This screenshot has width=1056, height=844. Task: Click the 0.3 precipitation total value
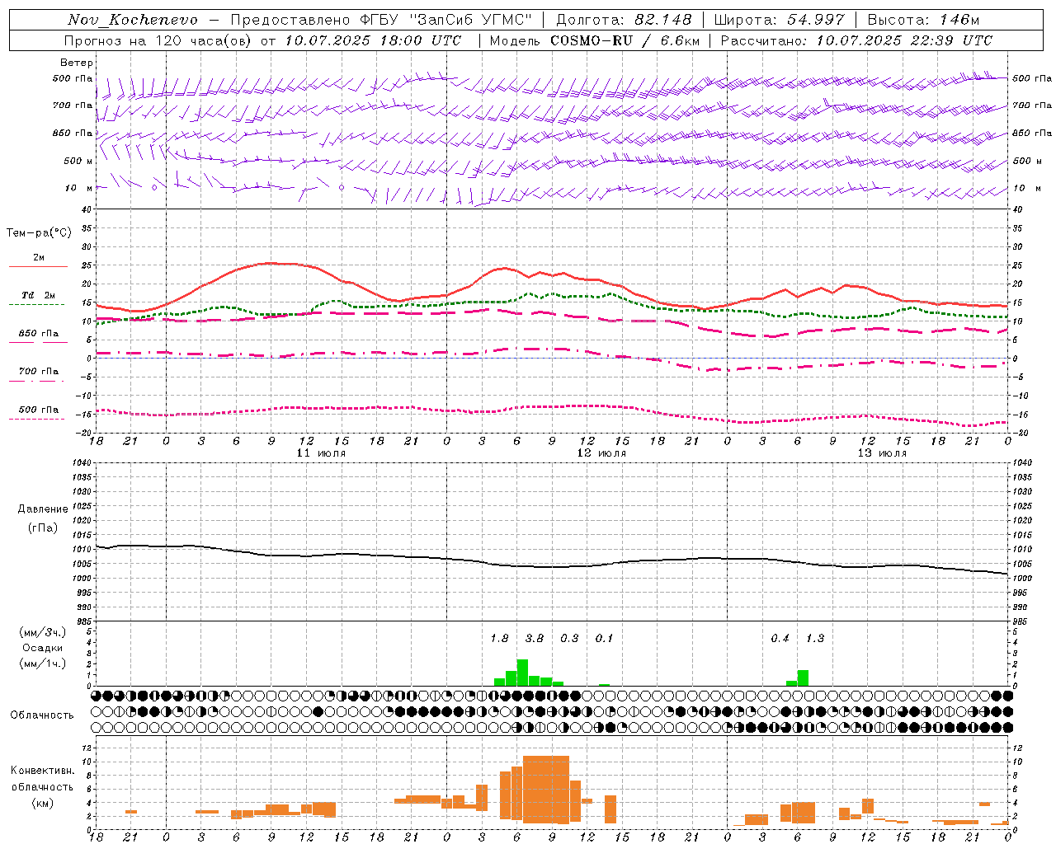coord(569,638)
